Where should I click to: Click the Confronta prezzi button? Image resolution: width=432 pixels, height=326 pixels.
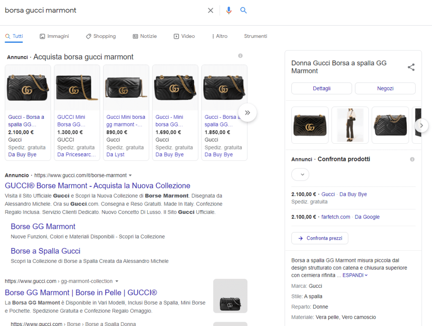[x=320, y=238]
